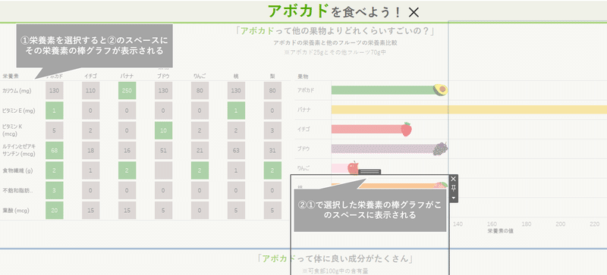Click the 桃 column header in the table
The height and width of the screenshot is (275, 607).
pyautogui.click(x=236, y=77)
